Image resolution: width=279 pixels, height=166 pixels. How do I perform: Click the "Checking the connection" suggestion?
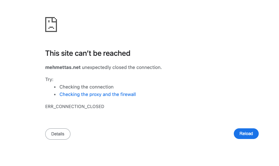pyautogui.click(x=86, y=87)
